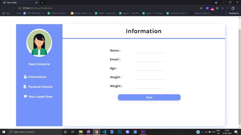
Task: Focus the Weight input field
Action: pos(149,86)
